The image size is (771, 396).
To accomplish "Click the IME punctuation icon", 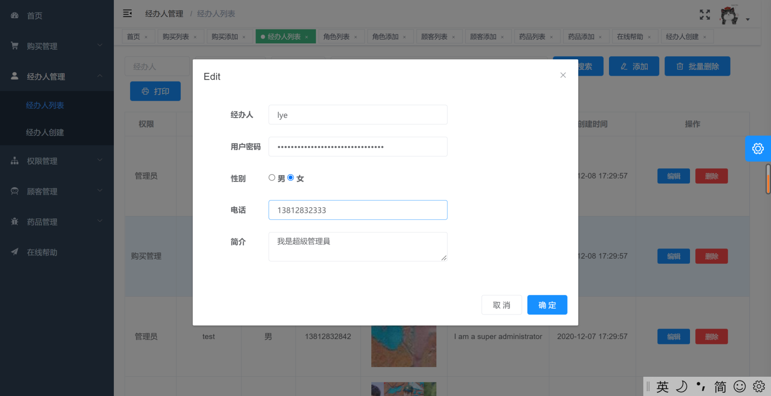I will (x=701, y=386).
